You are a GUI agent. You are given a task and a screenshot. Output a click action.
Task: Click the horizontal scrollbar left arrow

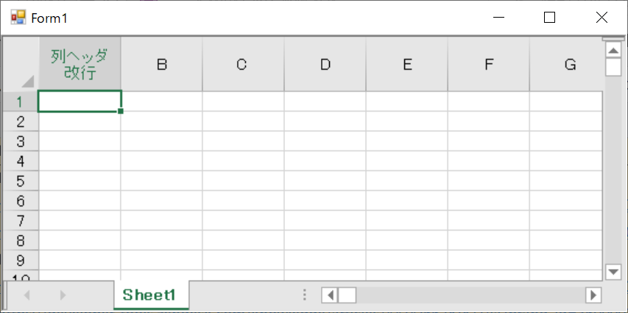tap(330, 296)
